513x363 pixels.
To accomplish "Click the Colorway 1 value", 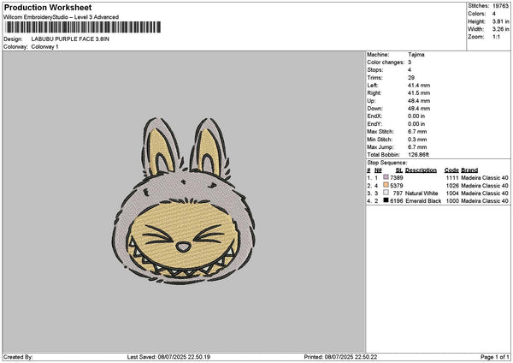I will (x=44, y=46).
